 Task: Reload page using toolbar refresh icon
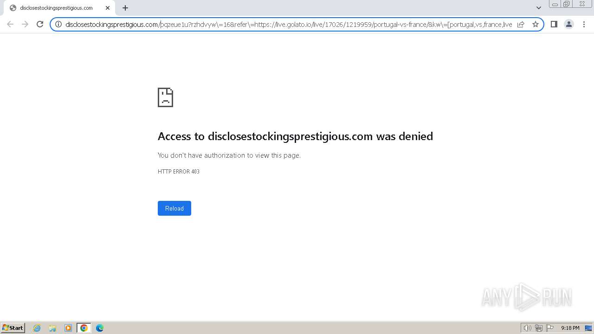click(x=40, y=24)
